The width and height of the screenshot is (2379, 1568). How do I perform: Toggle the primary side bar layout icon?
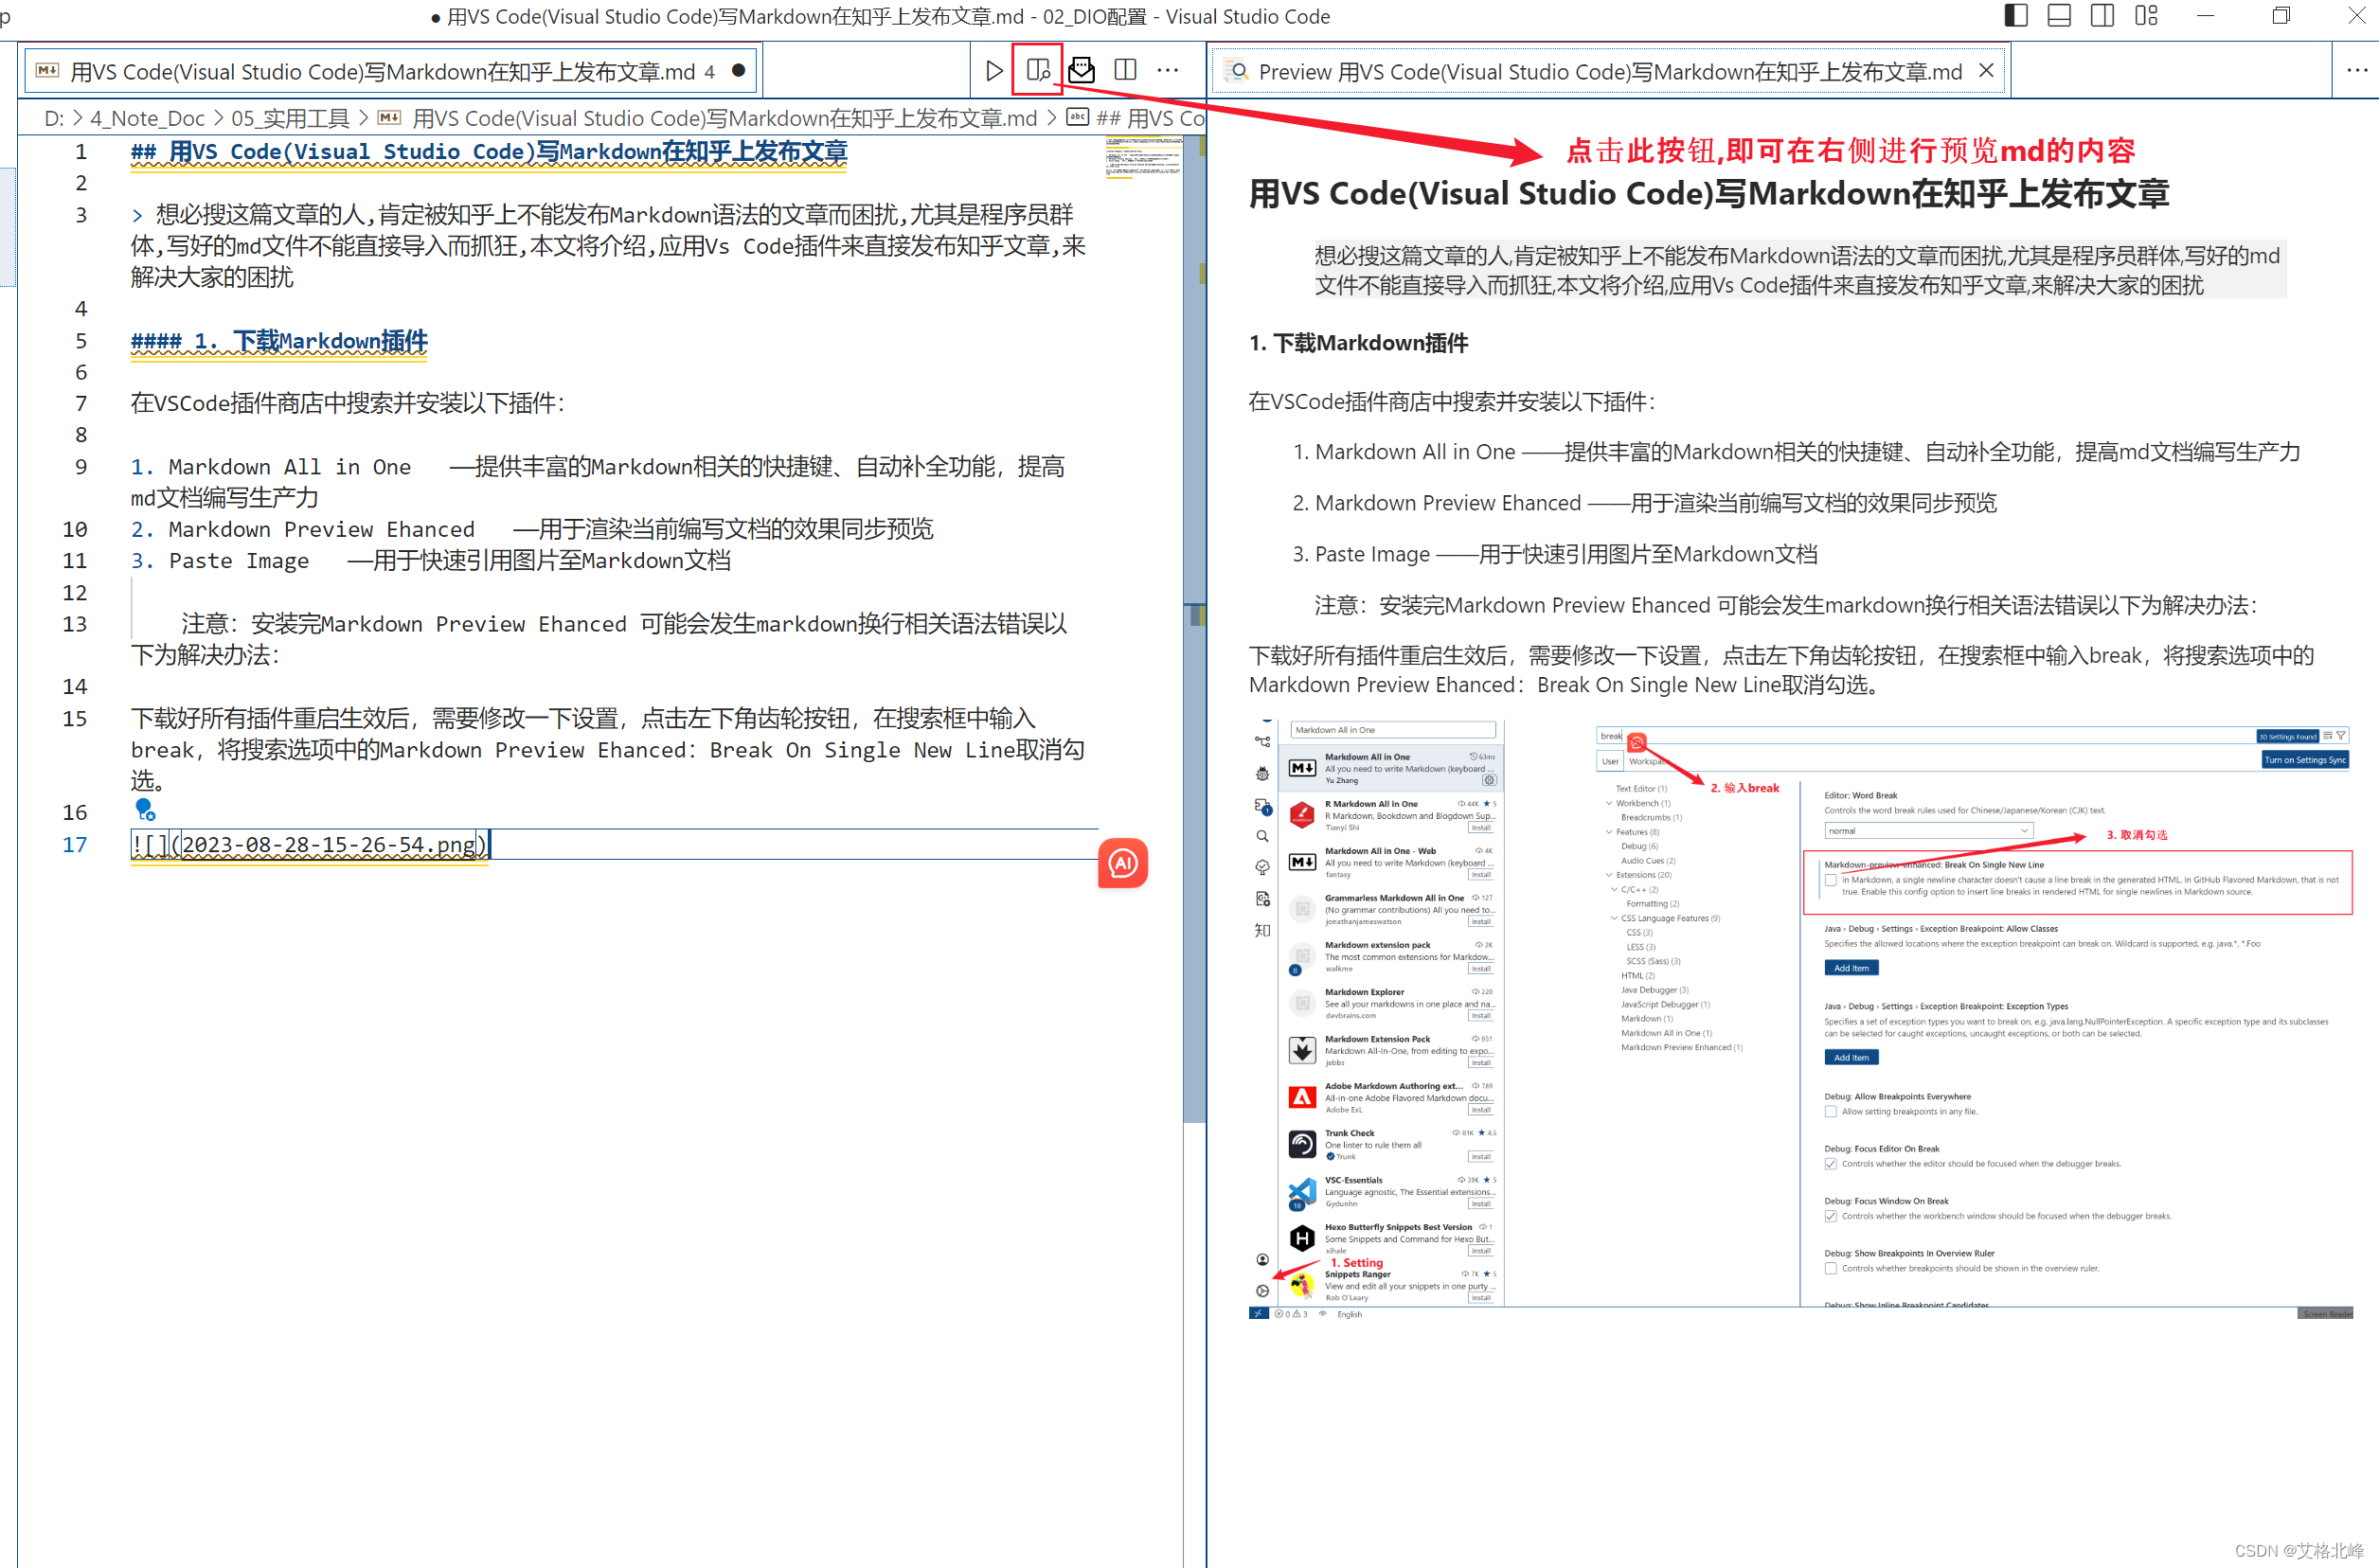click(x=2016, y=16)
